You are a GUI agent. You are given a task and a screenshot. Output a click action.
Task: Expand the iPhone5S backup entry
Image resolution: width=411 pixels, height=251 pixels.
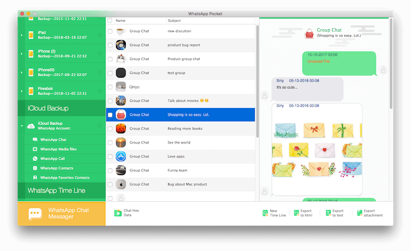(22, 72)
